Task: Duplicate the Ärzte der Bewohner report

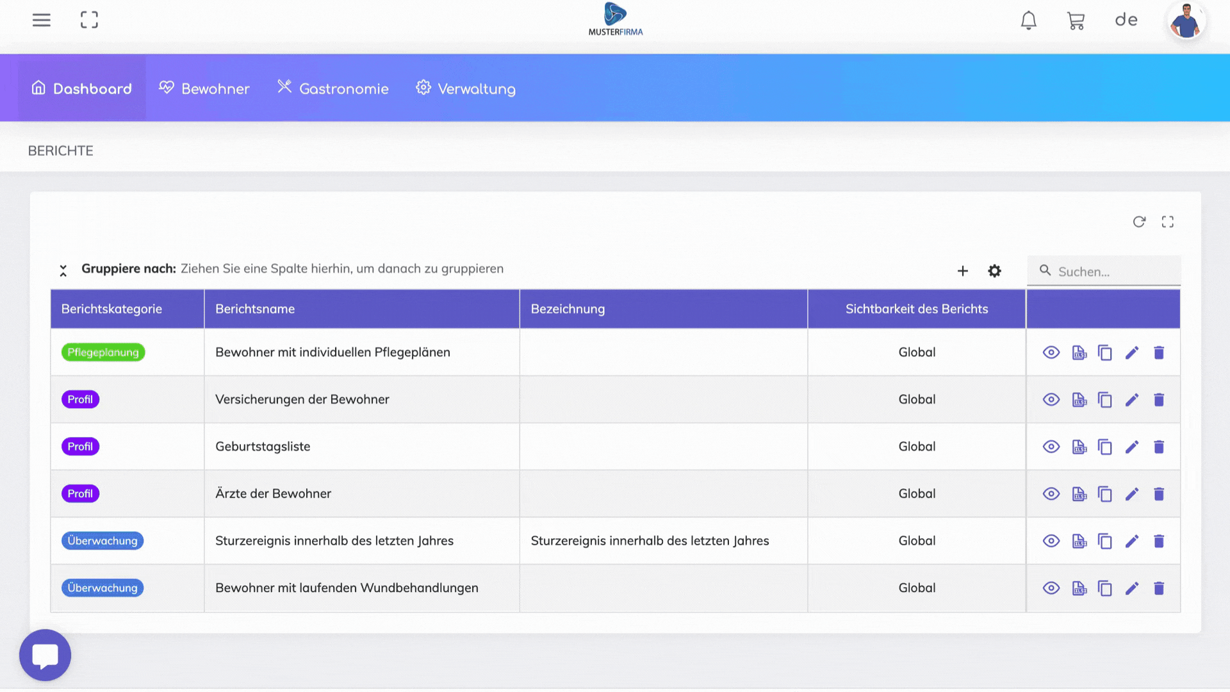Action: click(x=1105, y=494)
